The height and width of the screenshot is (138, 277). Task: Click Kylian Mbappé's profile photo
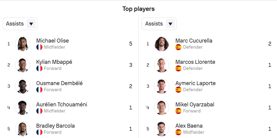pos(23,65)
